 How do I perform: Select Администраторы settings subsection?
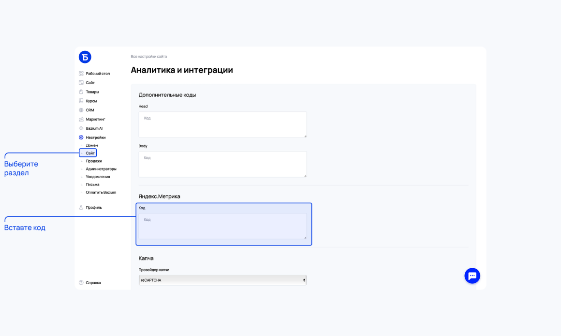101,169
